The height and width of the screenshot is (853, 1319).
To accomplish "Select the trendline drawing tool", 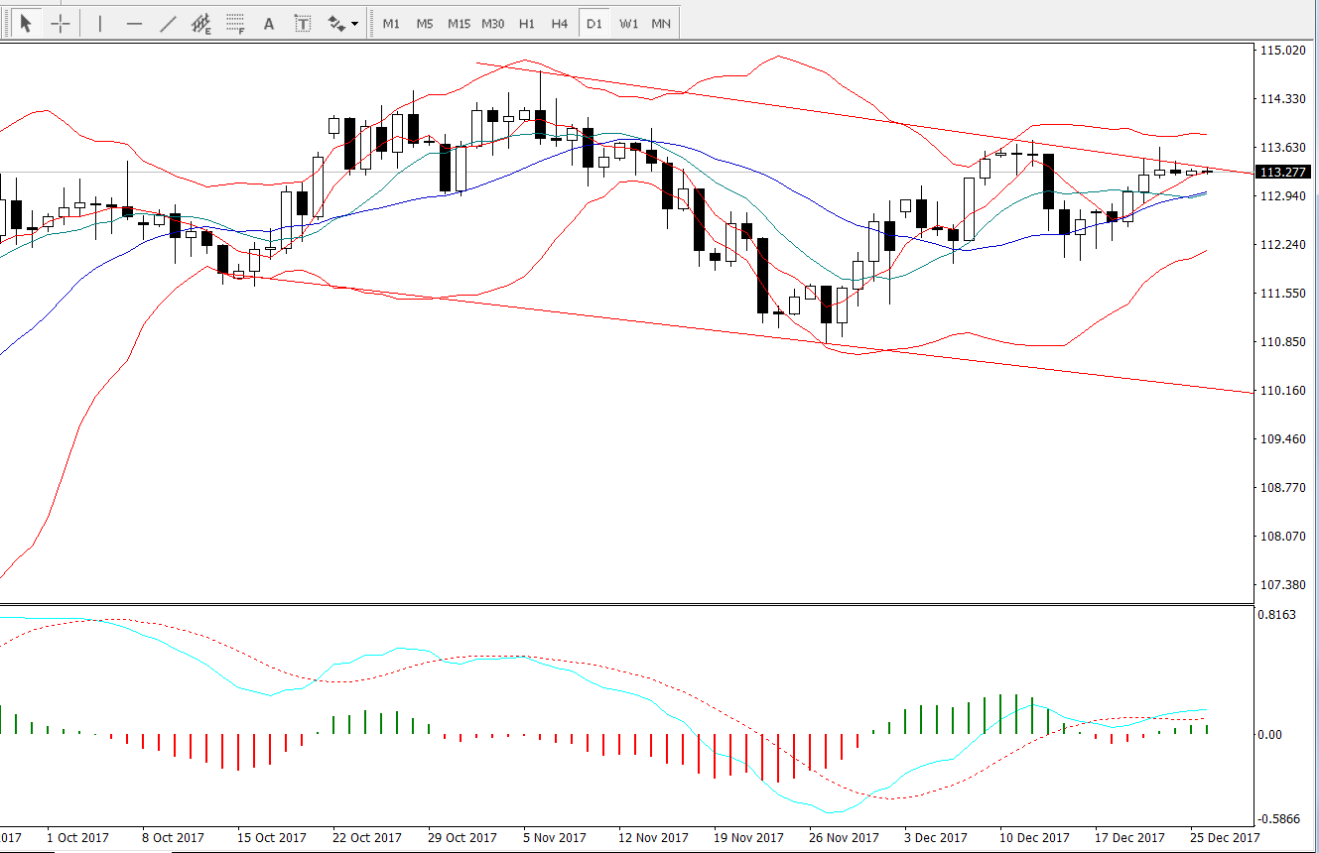I will pos(169,23).
